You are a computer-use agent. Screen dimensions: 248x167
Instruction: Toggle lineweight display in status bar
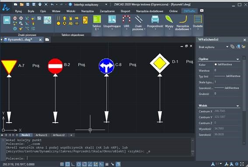[107, 164]
